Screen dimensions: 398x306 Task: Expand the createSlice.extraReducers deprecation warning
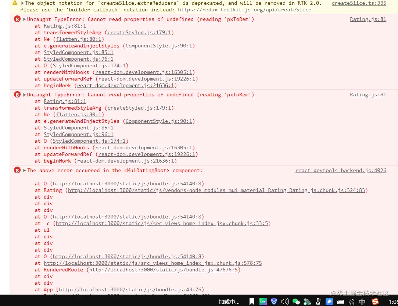click(22, 3)
